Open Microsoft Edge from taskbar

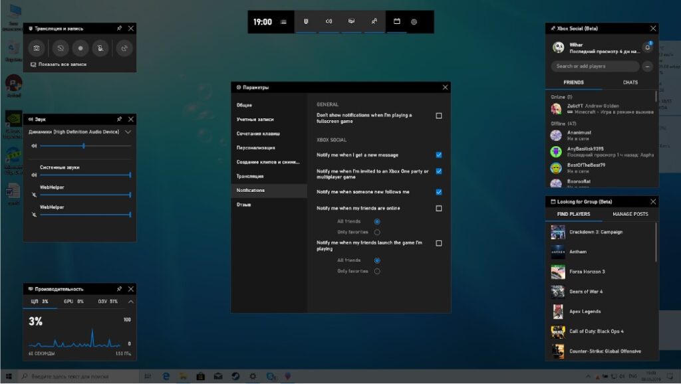[x=166, y=376]
